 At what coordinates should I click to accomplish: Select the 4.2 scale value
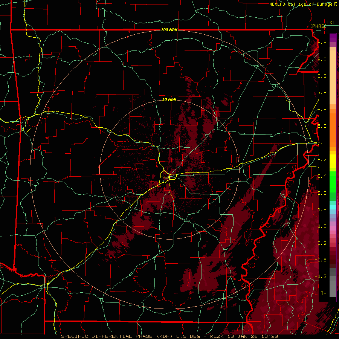[x=322, y=160]
